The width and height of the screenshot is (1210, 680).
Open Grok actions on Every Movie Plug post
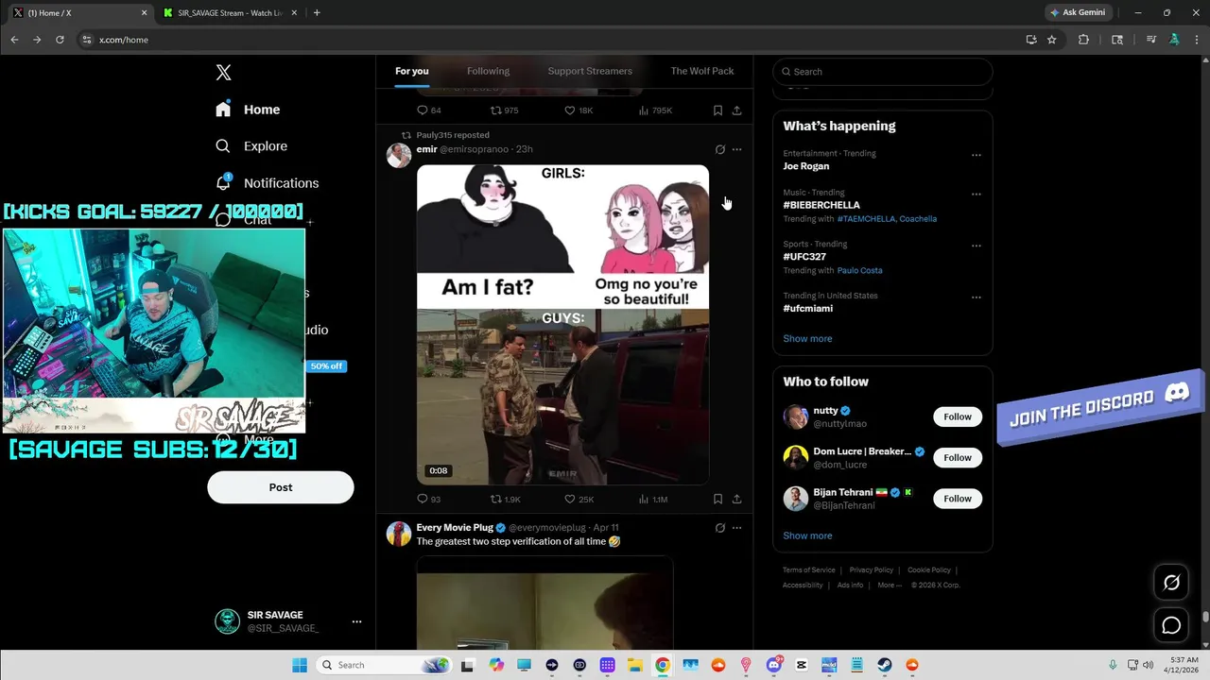click(x=719, y=528)
